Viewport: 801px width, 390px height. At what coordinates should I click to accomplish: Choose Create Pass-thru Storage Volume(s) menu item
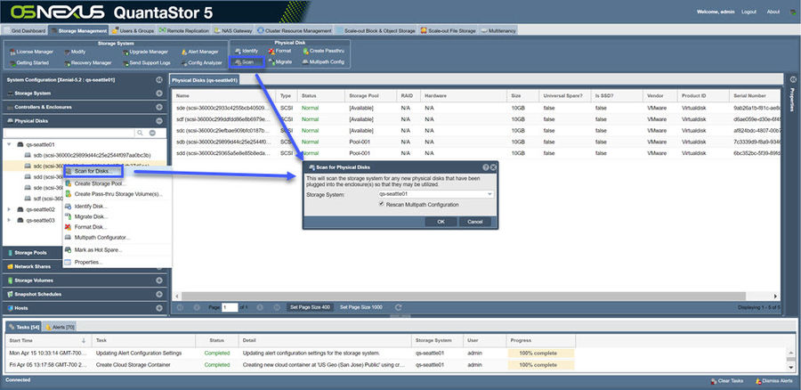pos(118,194)
